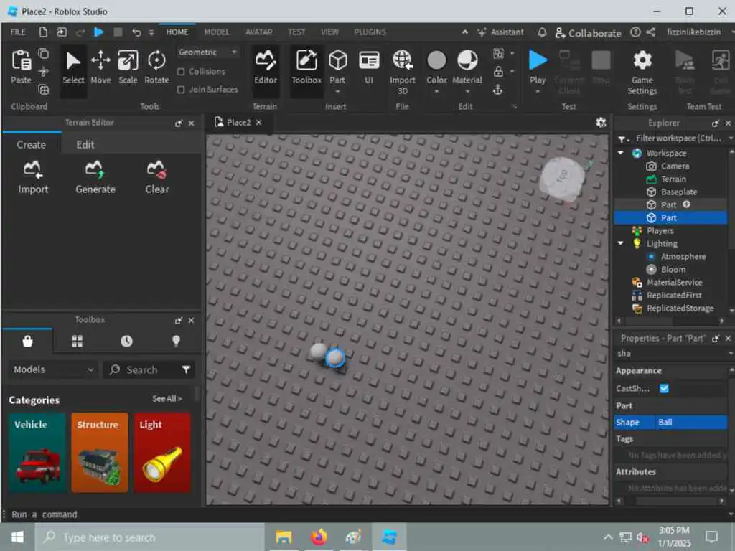Open Toolbox Creations lightbulb tab

(177, 341)
